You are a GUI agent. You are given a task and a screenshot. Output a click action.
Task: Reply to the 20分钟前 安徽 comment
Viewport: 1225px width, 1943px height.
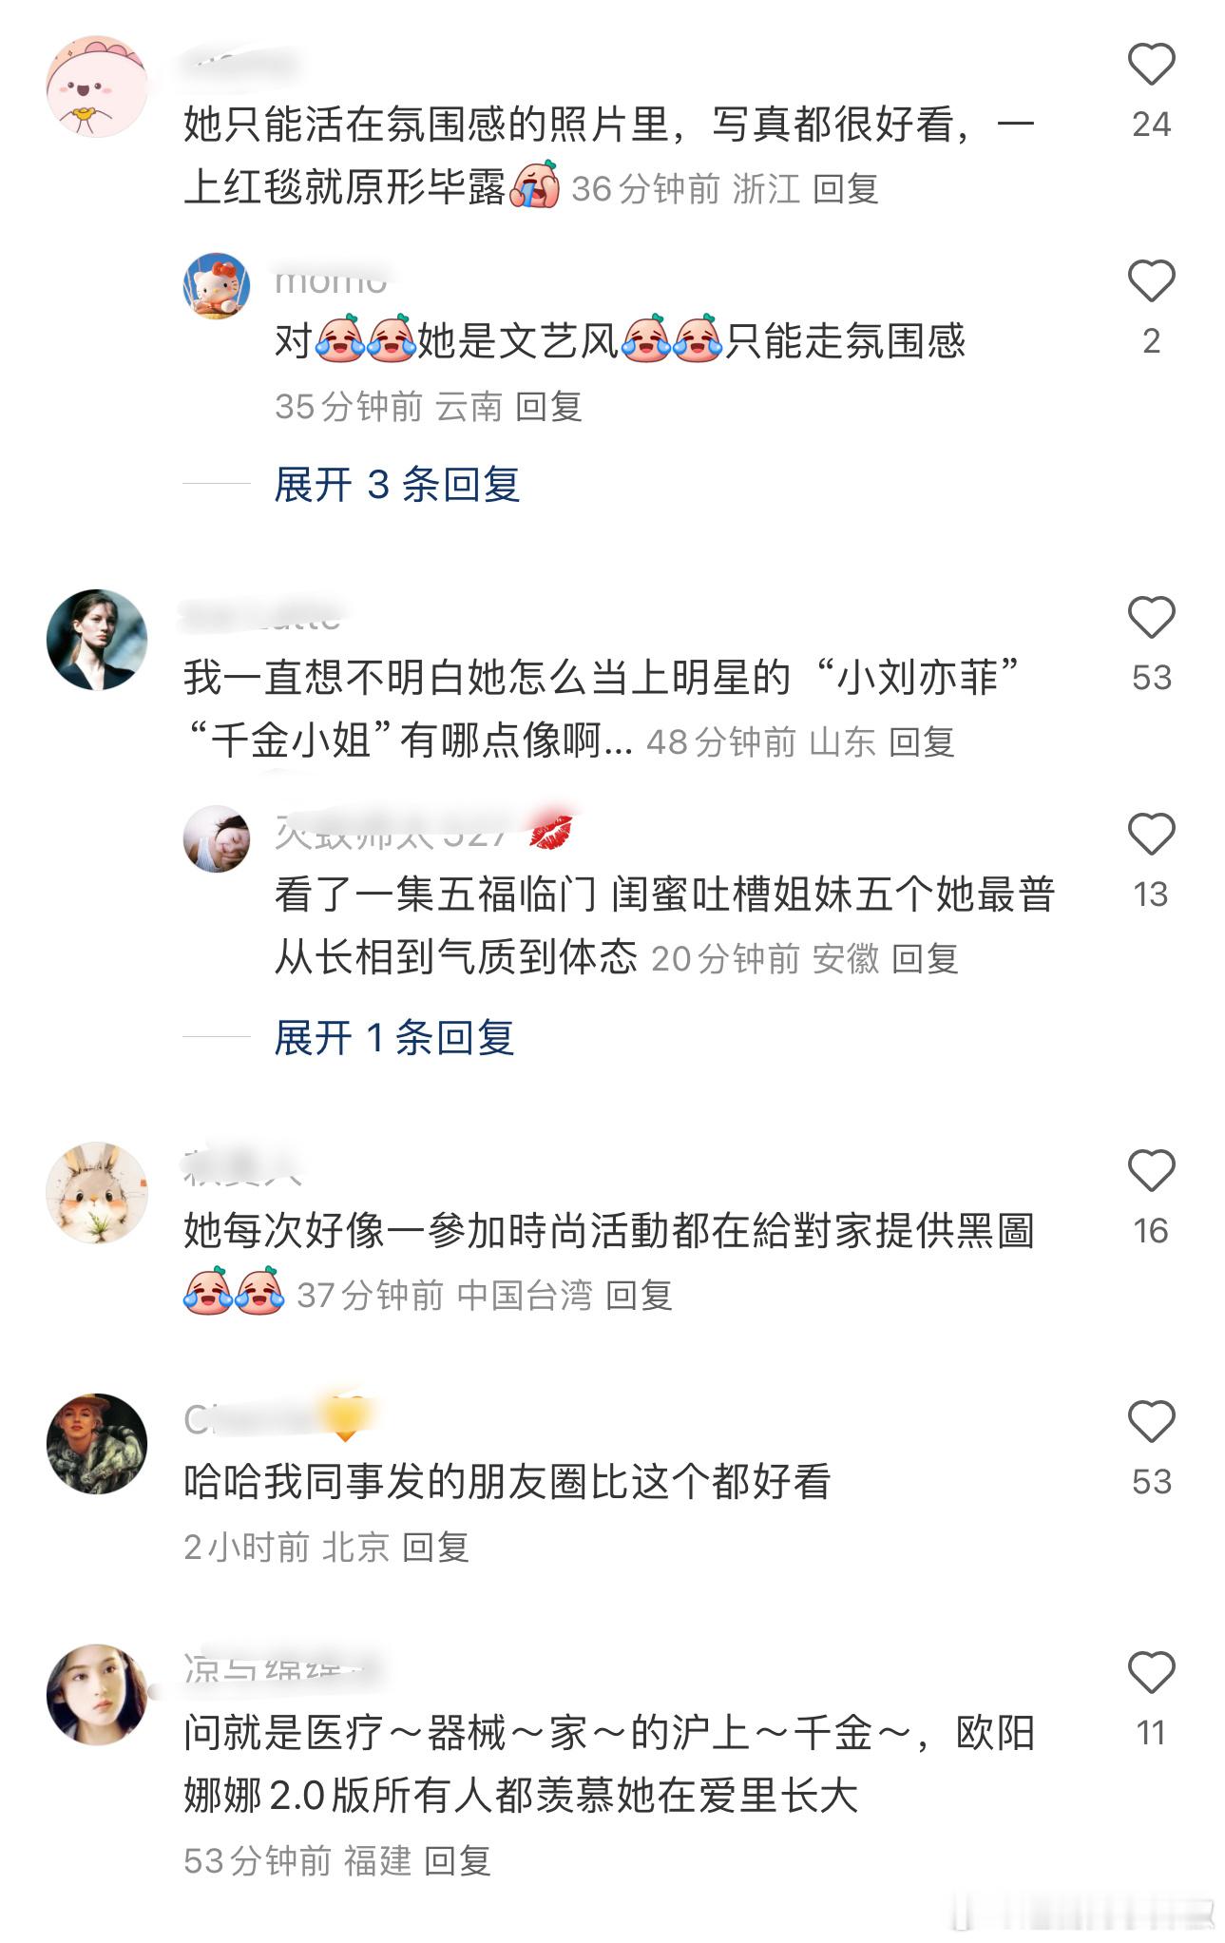(x=925, y=959)
